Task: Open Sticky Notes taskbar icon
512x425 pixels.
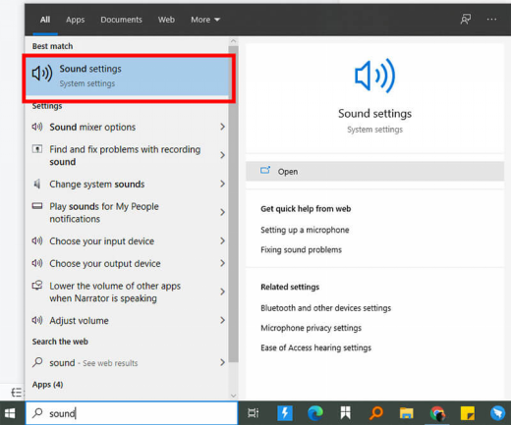Action: 468,413
